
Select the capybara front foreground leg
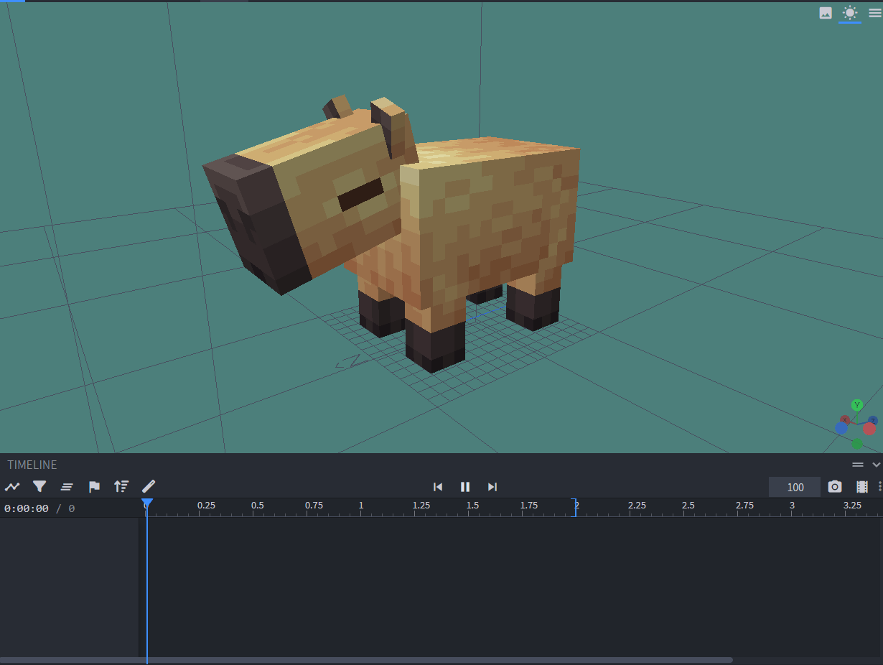[435, 338]
